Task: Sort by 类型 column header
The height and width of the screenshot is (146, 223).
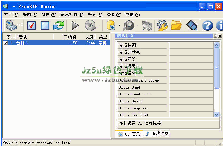Action: coord(102,37)
